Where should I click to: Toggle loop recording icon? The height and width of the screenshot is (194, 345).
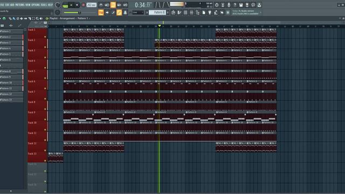point(125,5)
